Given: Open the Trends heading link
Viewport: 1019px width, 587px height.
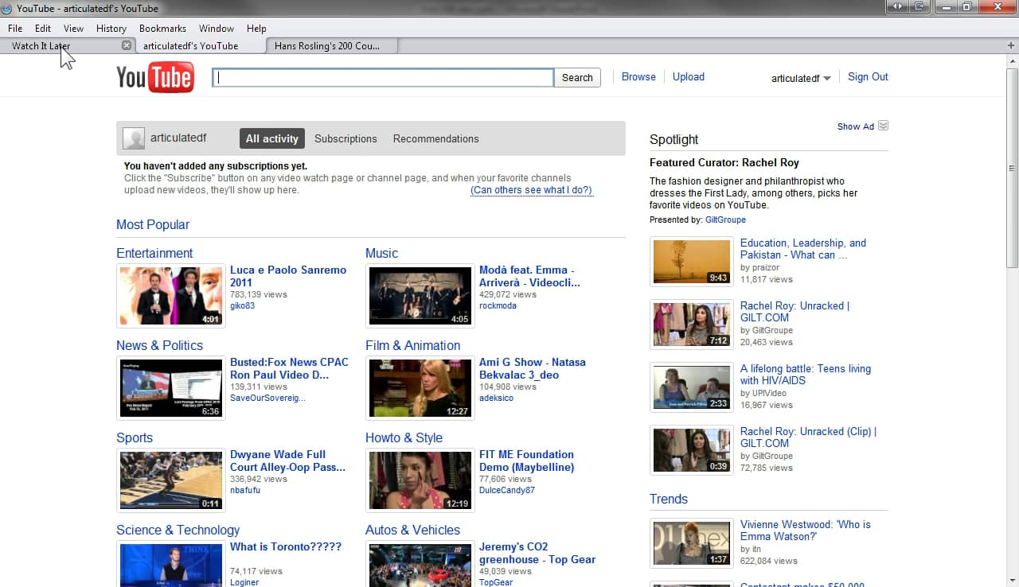Looking at the screenshot, I should 669,499.
